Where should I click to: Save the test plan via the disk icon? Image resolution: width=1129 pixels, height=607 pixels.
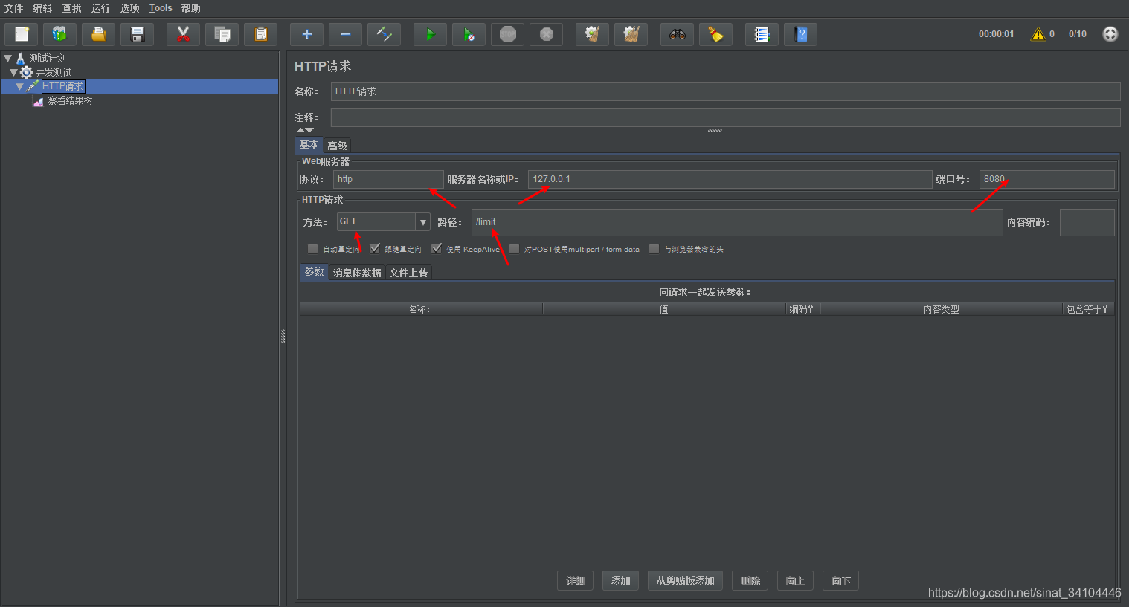(x=137, y=34)
